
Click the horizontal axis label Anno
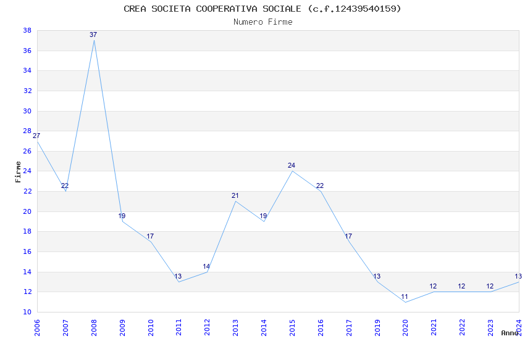(x=510, y=333)
